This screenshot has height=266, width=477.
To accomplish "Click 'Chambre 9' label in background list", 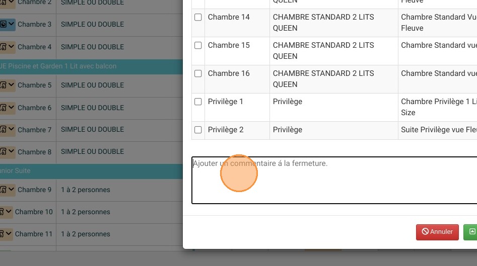I will tap(34, 190).
